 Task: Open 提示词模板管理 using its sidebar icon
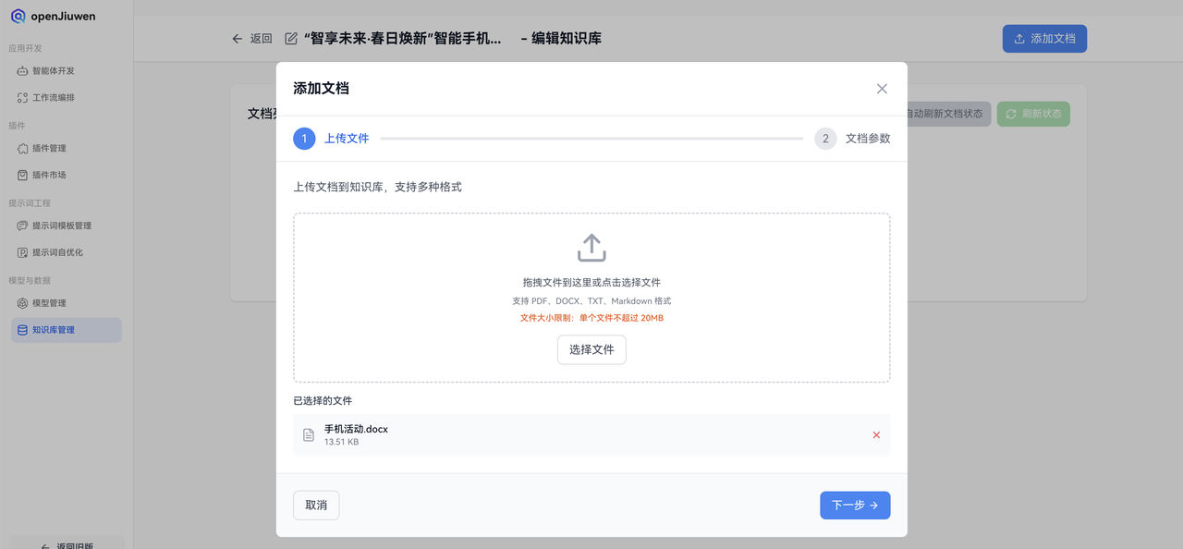21,225
